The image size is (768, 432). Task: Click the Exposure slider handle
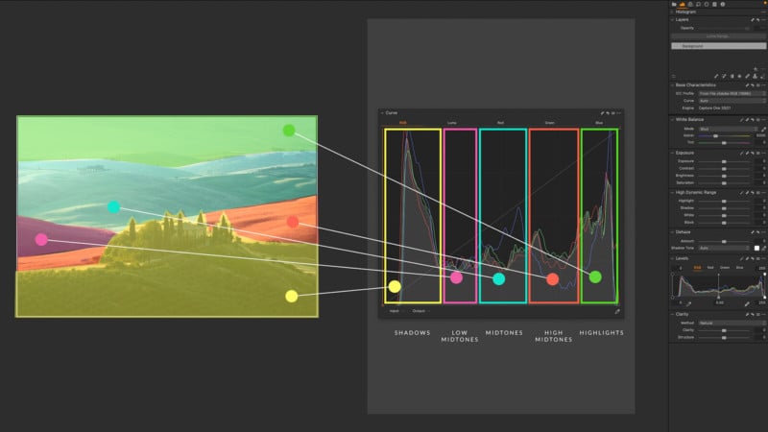click(724, 160)
